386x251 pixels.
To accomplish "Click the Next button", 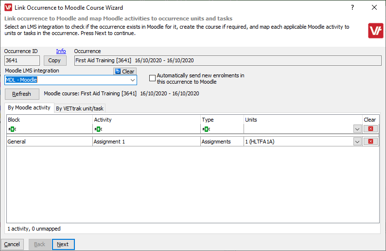I will click(x=63, y=244).
